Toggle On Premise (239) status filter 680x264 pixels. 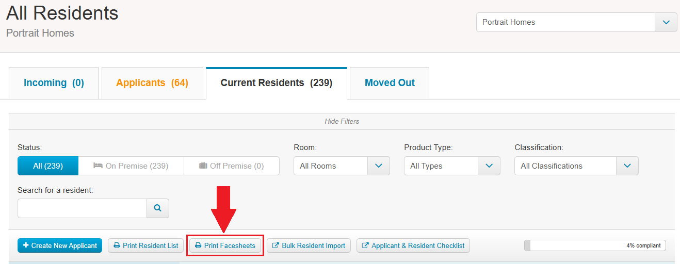pos(131,166)
